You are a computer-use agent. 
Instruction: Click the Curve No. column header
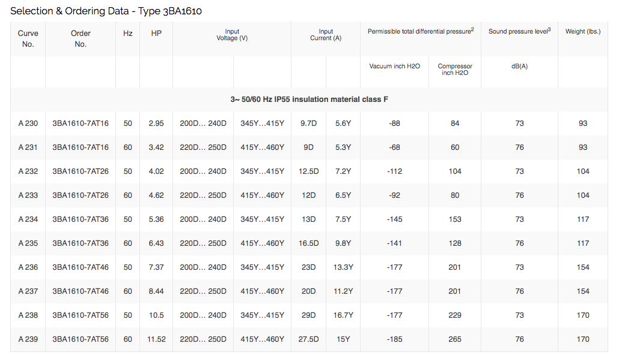coord(28,39)
